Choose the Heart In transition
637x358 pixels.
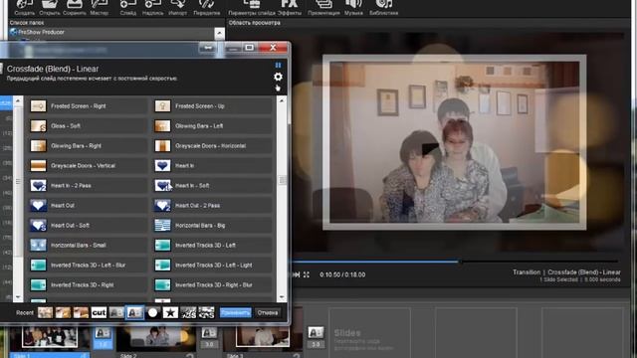click(212, 166)
